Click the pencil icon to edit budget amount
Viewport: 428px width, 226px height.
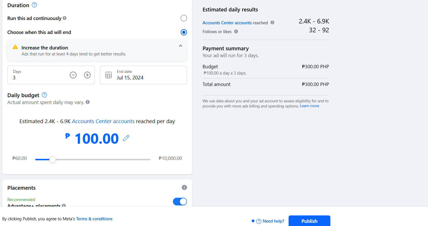pyautogui.click(x=126, y=138)
